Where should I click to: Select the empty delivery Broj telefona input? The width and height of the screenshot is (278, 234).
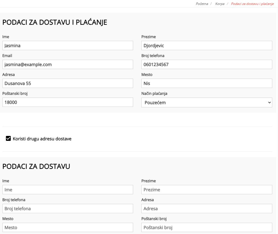click(x=68, y=209)
